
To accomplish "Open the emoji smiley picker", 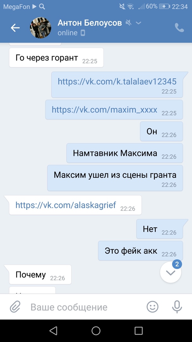I will [152, 307].
